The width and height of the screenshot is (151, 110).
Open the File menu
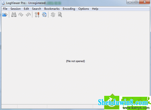pyautogui.click(x=5, y=9)
